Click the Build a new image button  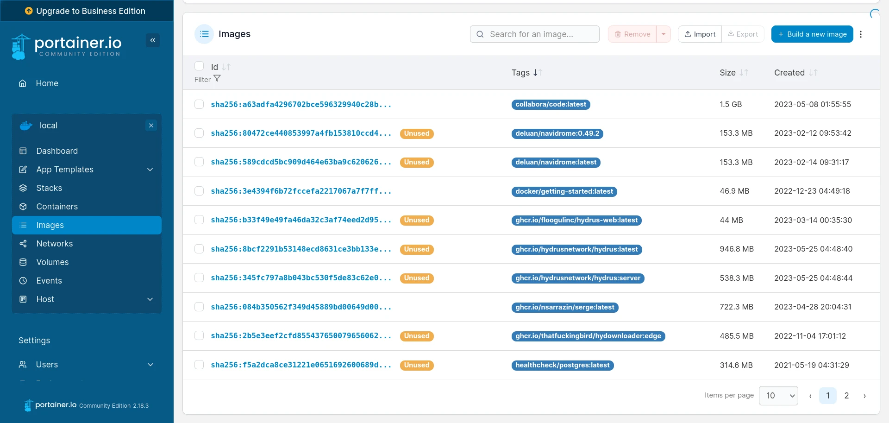click(812, 34)
